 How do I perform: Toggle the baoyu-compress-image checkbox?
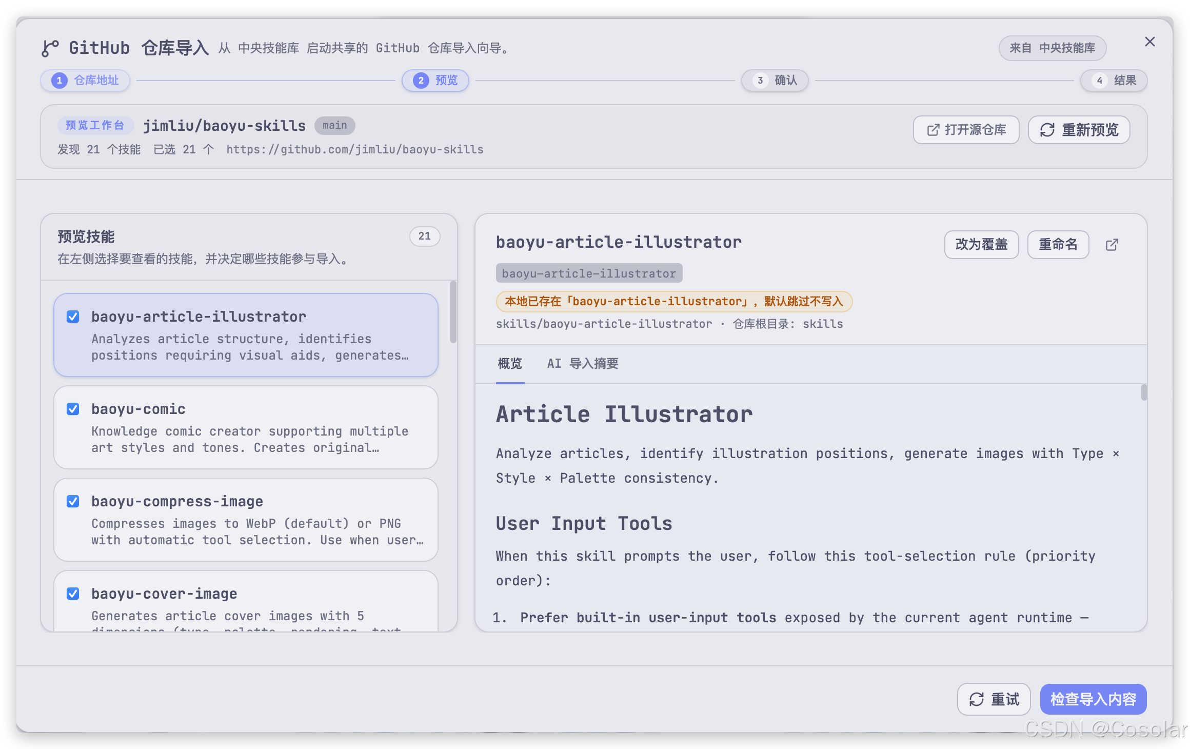pos(73,501)
